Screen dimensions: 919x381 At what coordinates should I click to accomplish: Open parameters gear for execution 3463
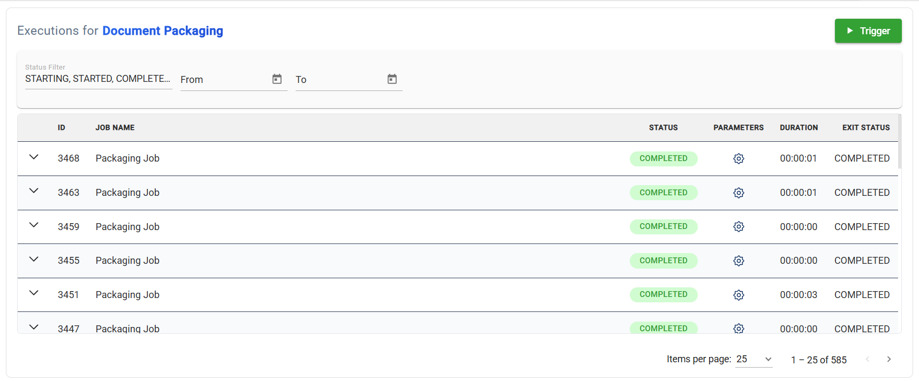tap(739, 193)
